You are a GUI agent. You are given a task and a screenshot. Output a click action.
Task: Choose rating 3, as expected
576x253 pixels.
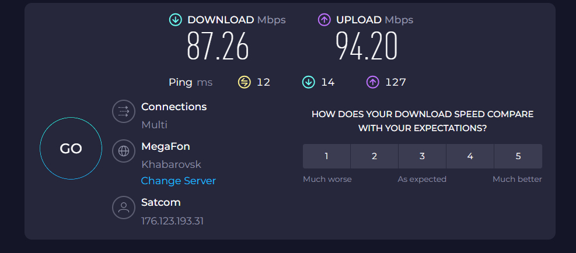(x=422, y=156)
